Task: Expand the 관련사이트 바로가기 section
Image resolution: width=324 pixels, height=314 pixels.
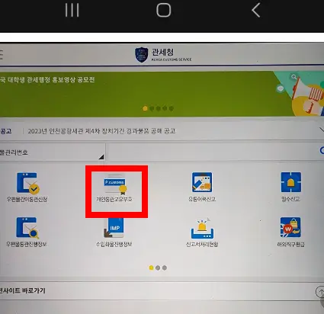Action: (162, 291)
